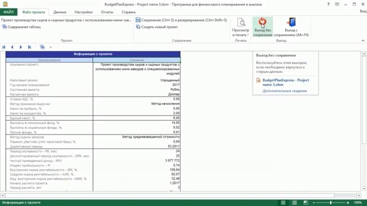This screenshot has height=206, width=367.
Task: Collapse the ribbon with the chevron
Action: coord(363,41)
